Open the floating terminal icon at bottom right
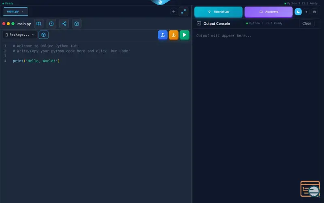Viewport: 324px width, 203px height. 310,189
